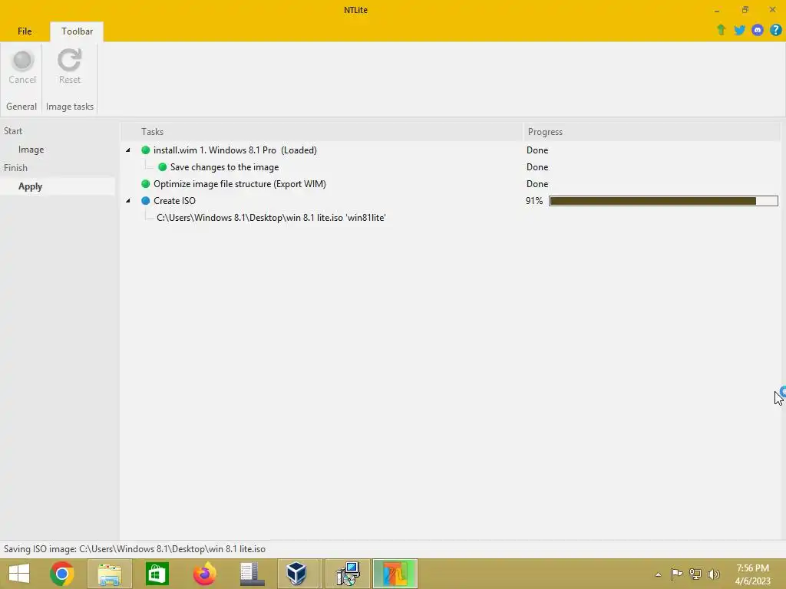
Task: Open the volume speaker tray icon
Action: click(x=713, y=574)
